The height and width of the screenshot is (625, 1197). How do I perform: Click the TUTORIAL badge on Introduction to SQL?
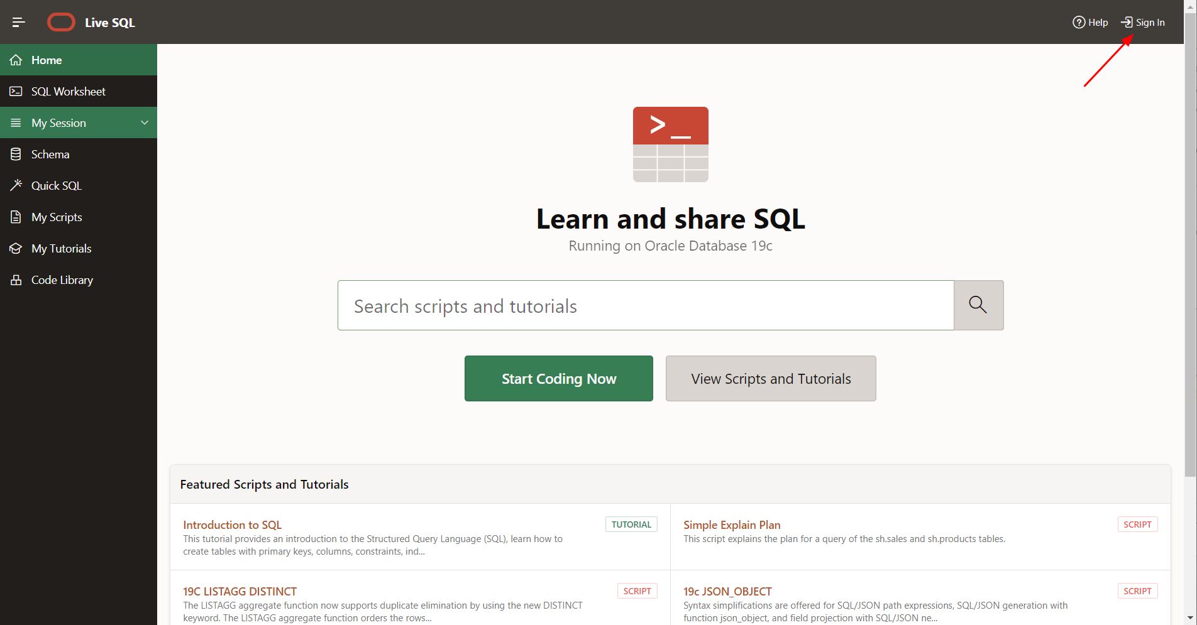[x=631, y=524]
